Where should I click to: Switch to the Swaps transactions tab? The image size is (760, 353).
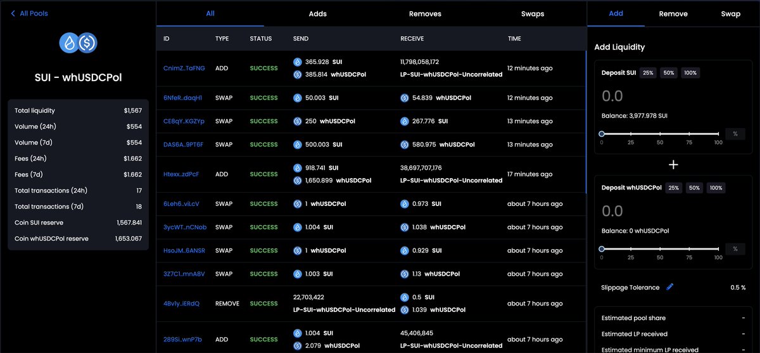pyautogui.click(x=533, y=13)
